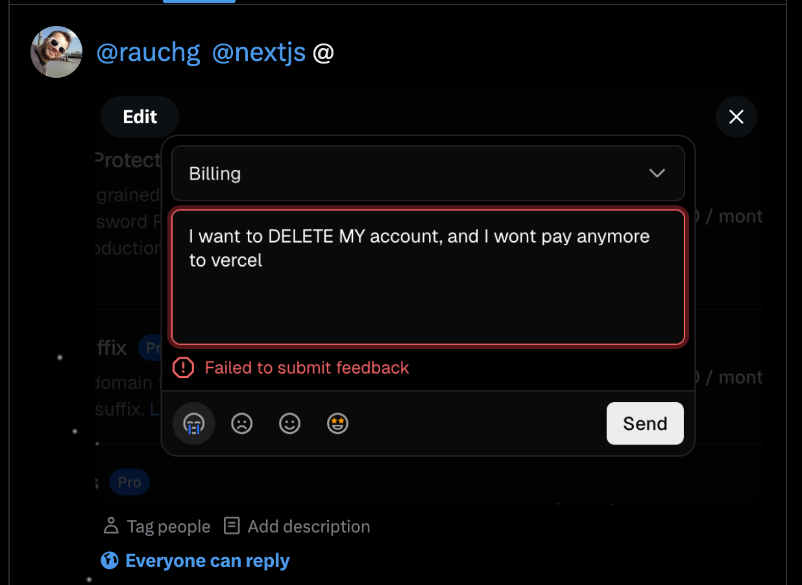Click the error alert icon
The height and width of the screenshot is (585, 802).
[x=183, y=367]
